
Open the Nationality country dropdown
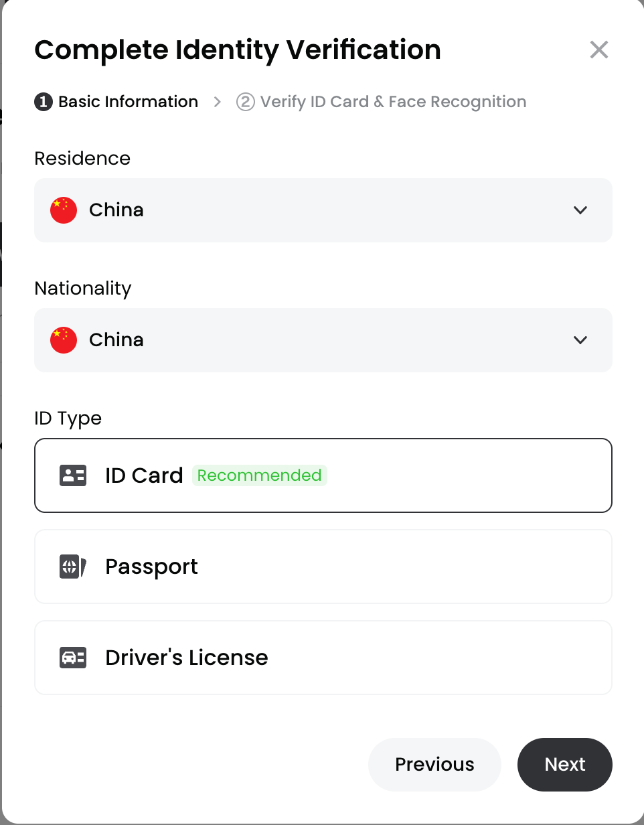[323, 340]
